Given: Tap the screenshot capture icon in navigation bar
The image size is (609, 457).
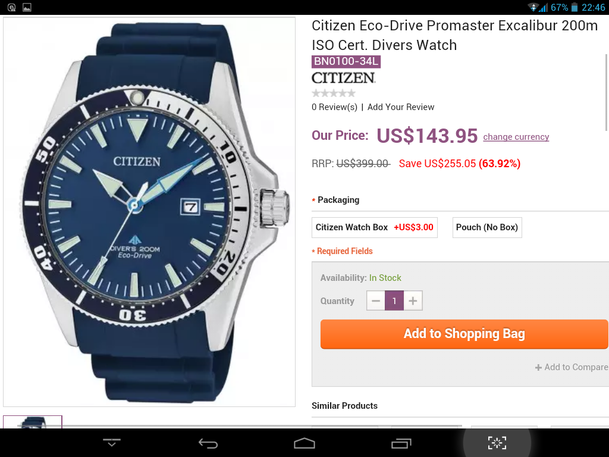Looking at the screenshot, I should tap(497, 443).
